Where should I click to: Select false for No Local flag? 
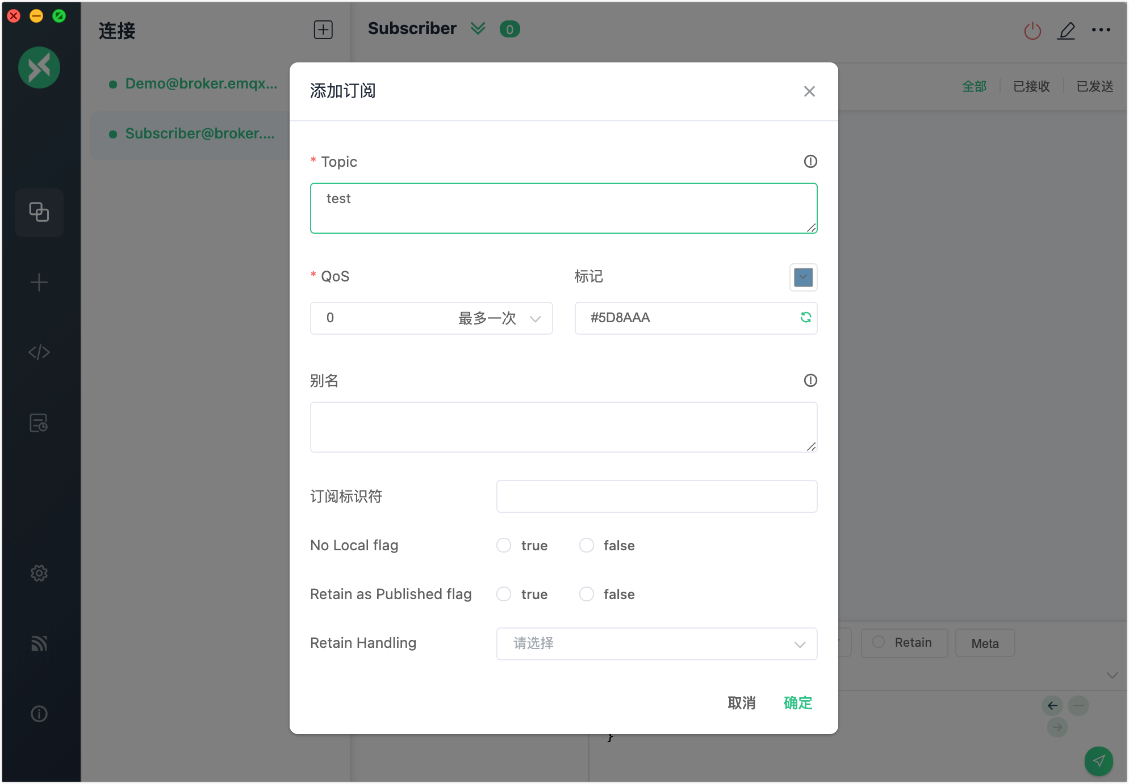[x=587, y=545]
